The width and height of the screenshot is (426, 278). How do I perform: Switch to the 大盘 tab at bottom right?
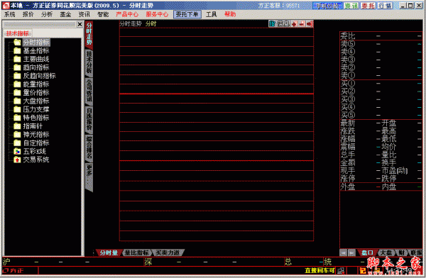(x=386, y=252)
